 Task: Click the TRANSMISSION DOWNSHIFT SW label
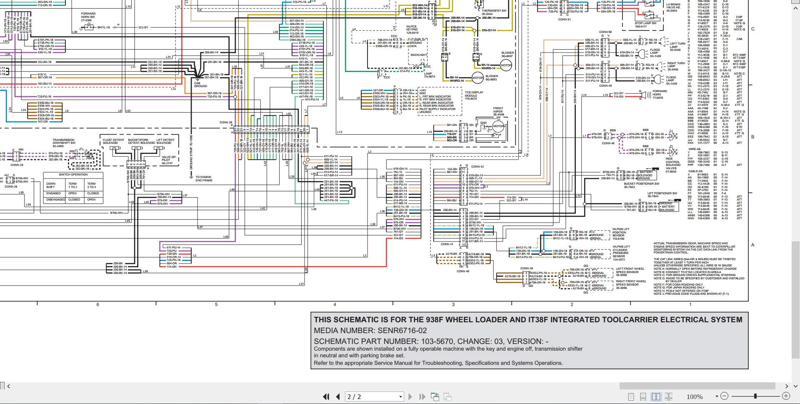coord(64,143)
